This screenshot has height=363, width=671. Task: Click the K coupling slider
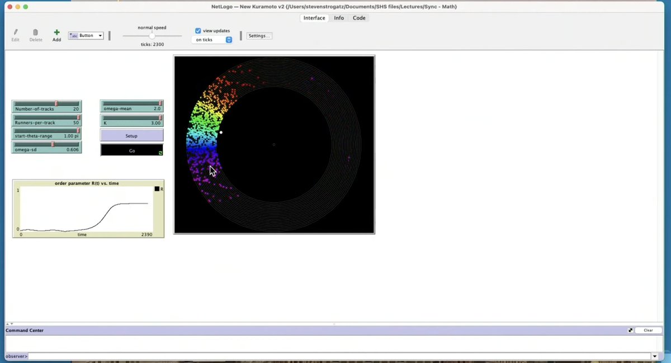pos(132,120)
